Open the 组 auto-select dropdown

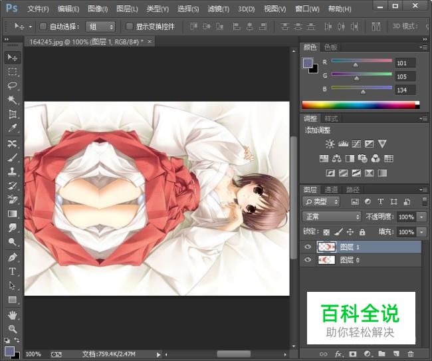[100, 27]
